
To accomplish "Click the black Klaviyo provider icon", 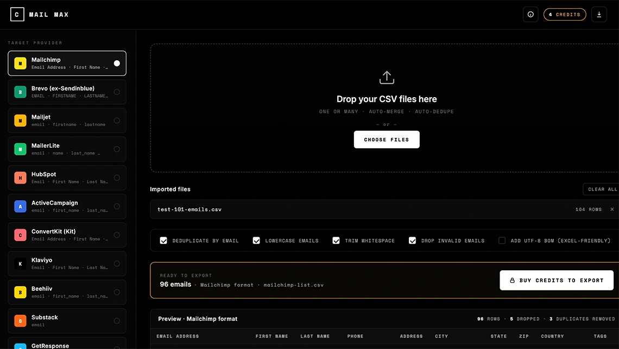I will click(20, 264).
